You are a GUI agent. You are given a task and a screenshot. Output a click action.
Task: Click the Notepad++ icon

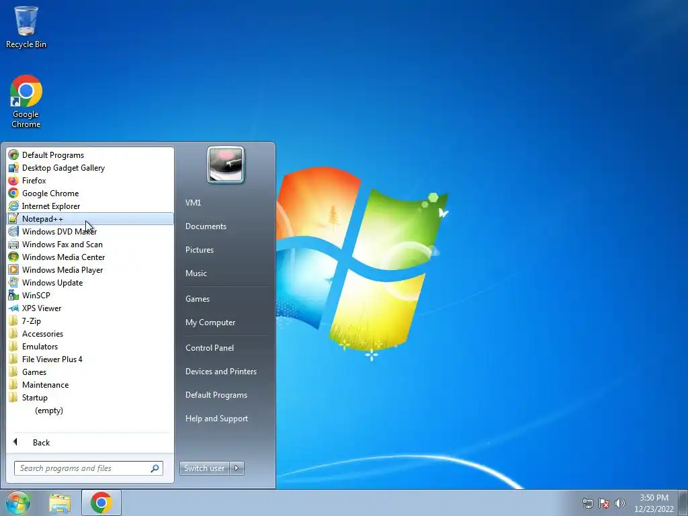pyautogui.click(x=13, y=218)
